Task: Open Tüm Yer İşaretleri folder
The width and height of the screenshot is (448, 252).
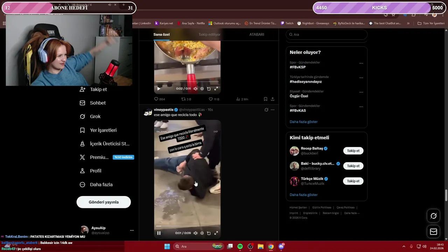Action: point(431,23)
